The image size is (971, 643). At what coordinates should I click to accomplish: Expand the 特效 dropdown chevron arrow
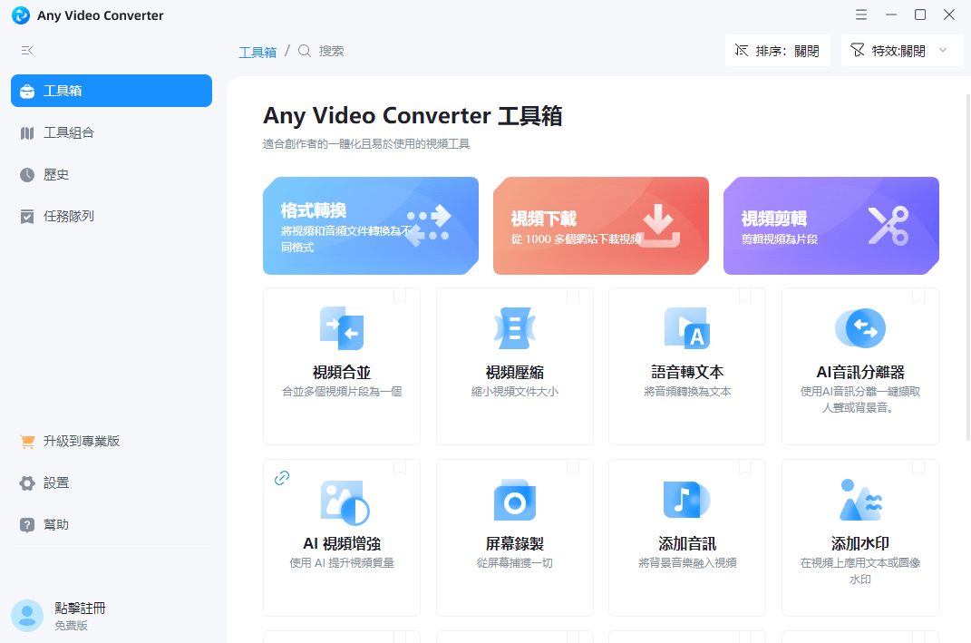(x=943, y=50)
